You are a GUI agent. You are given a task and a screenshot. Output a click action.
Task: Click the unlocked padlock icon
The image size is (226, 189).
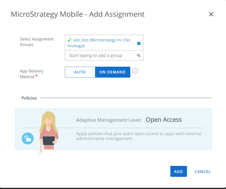pos(28,138)
